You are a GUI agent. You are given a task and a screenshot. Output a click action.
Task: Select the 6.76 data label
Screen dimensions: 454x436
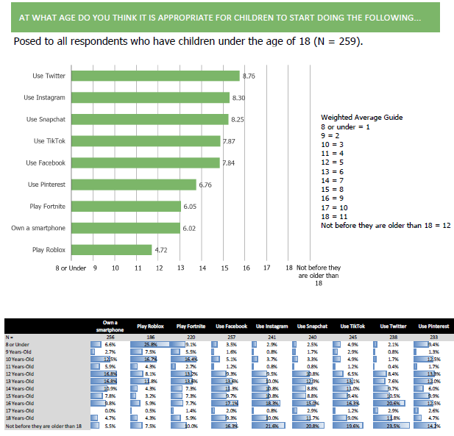click(x=205, y=185)
